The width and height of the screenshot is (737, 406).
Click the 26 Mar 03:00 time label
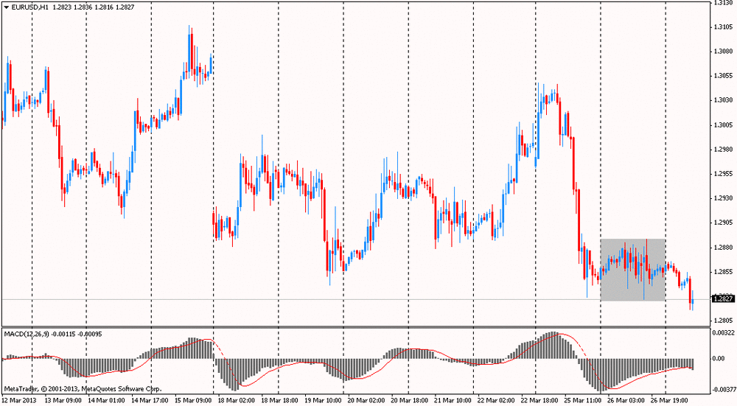[625, 400]
